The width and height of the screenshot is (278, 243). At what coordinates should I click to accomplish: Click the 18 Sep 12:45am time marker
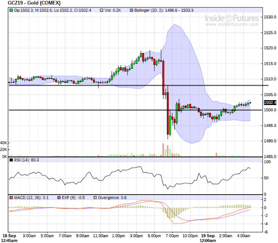[x=10, y=238]
